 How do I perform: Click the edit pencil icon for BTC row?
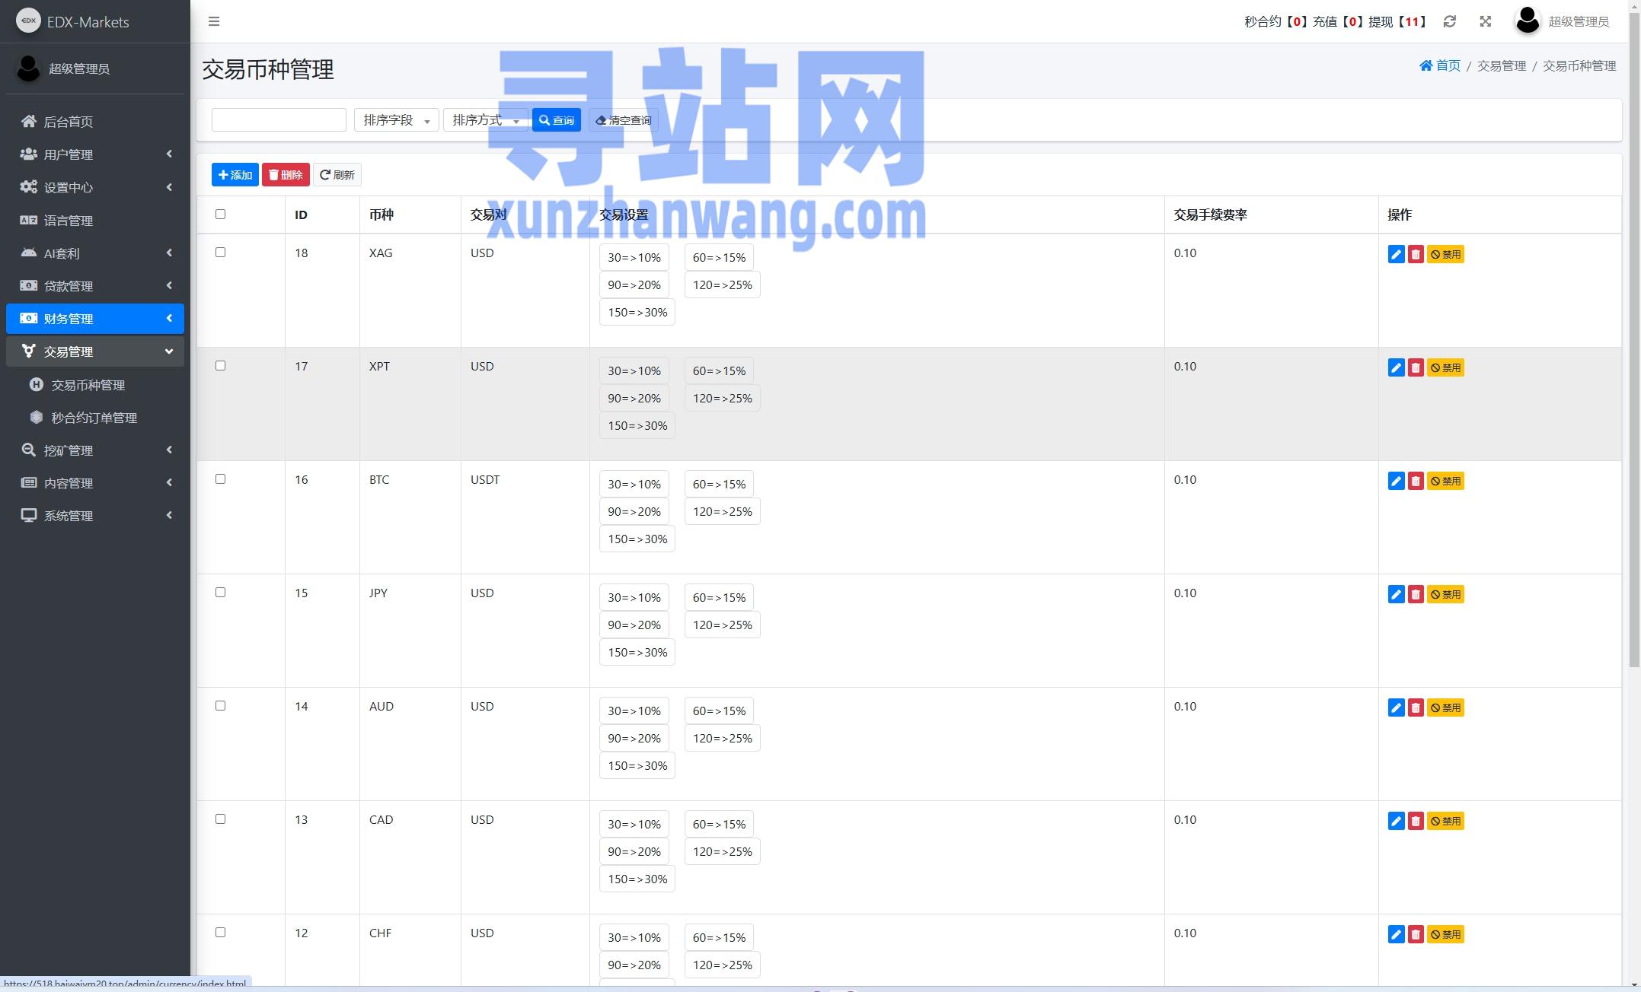pyautogui.click(x=1396, y=481)
